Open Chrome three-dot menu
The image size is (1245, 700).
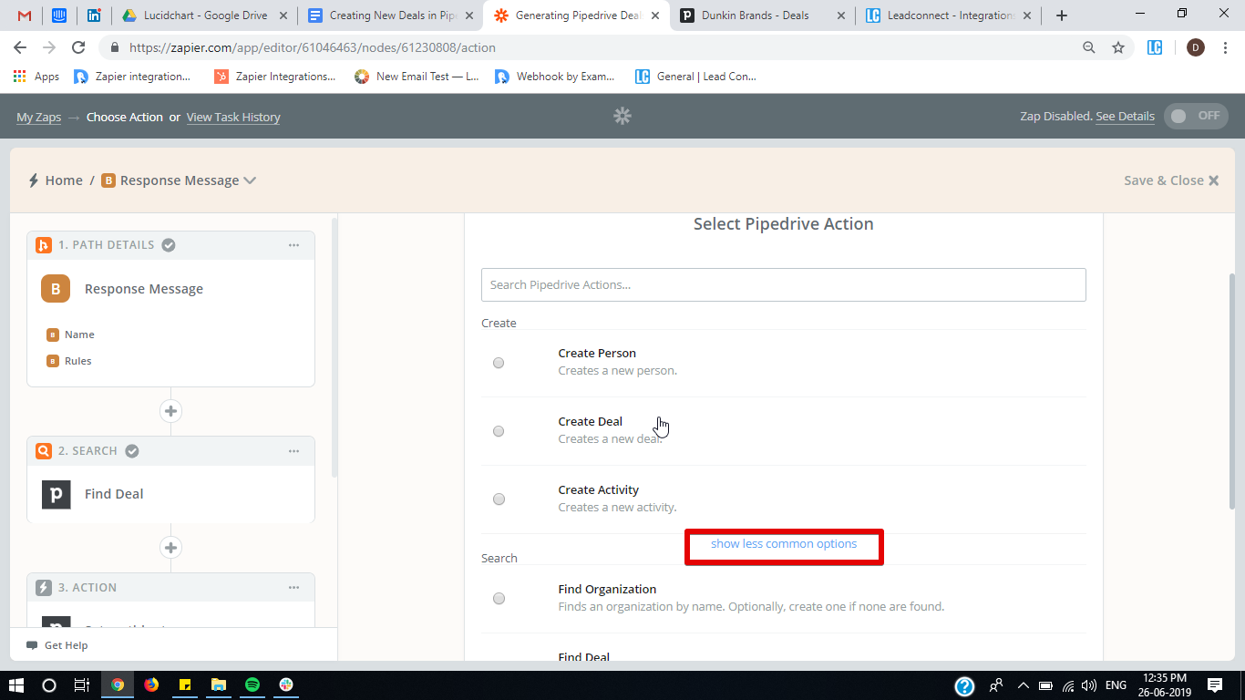[x=1226, y=47]
